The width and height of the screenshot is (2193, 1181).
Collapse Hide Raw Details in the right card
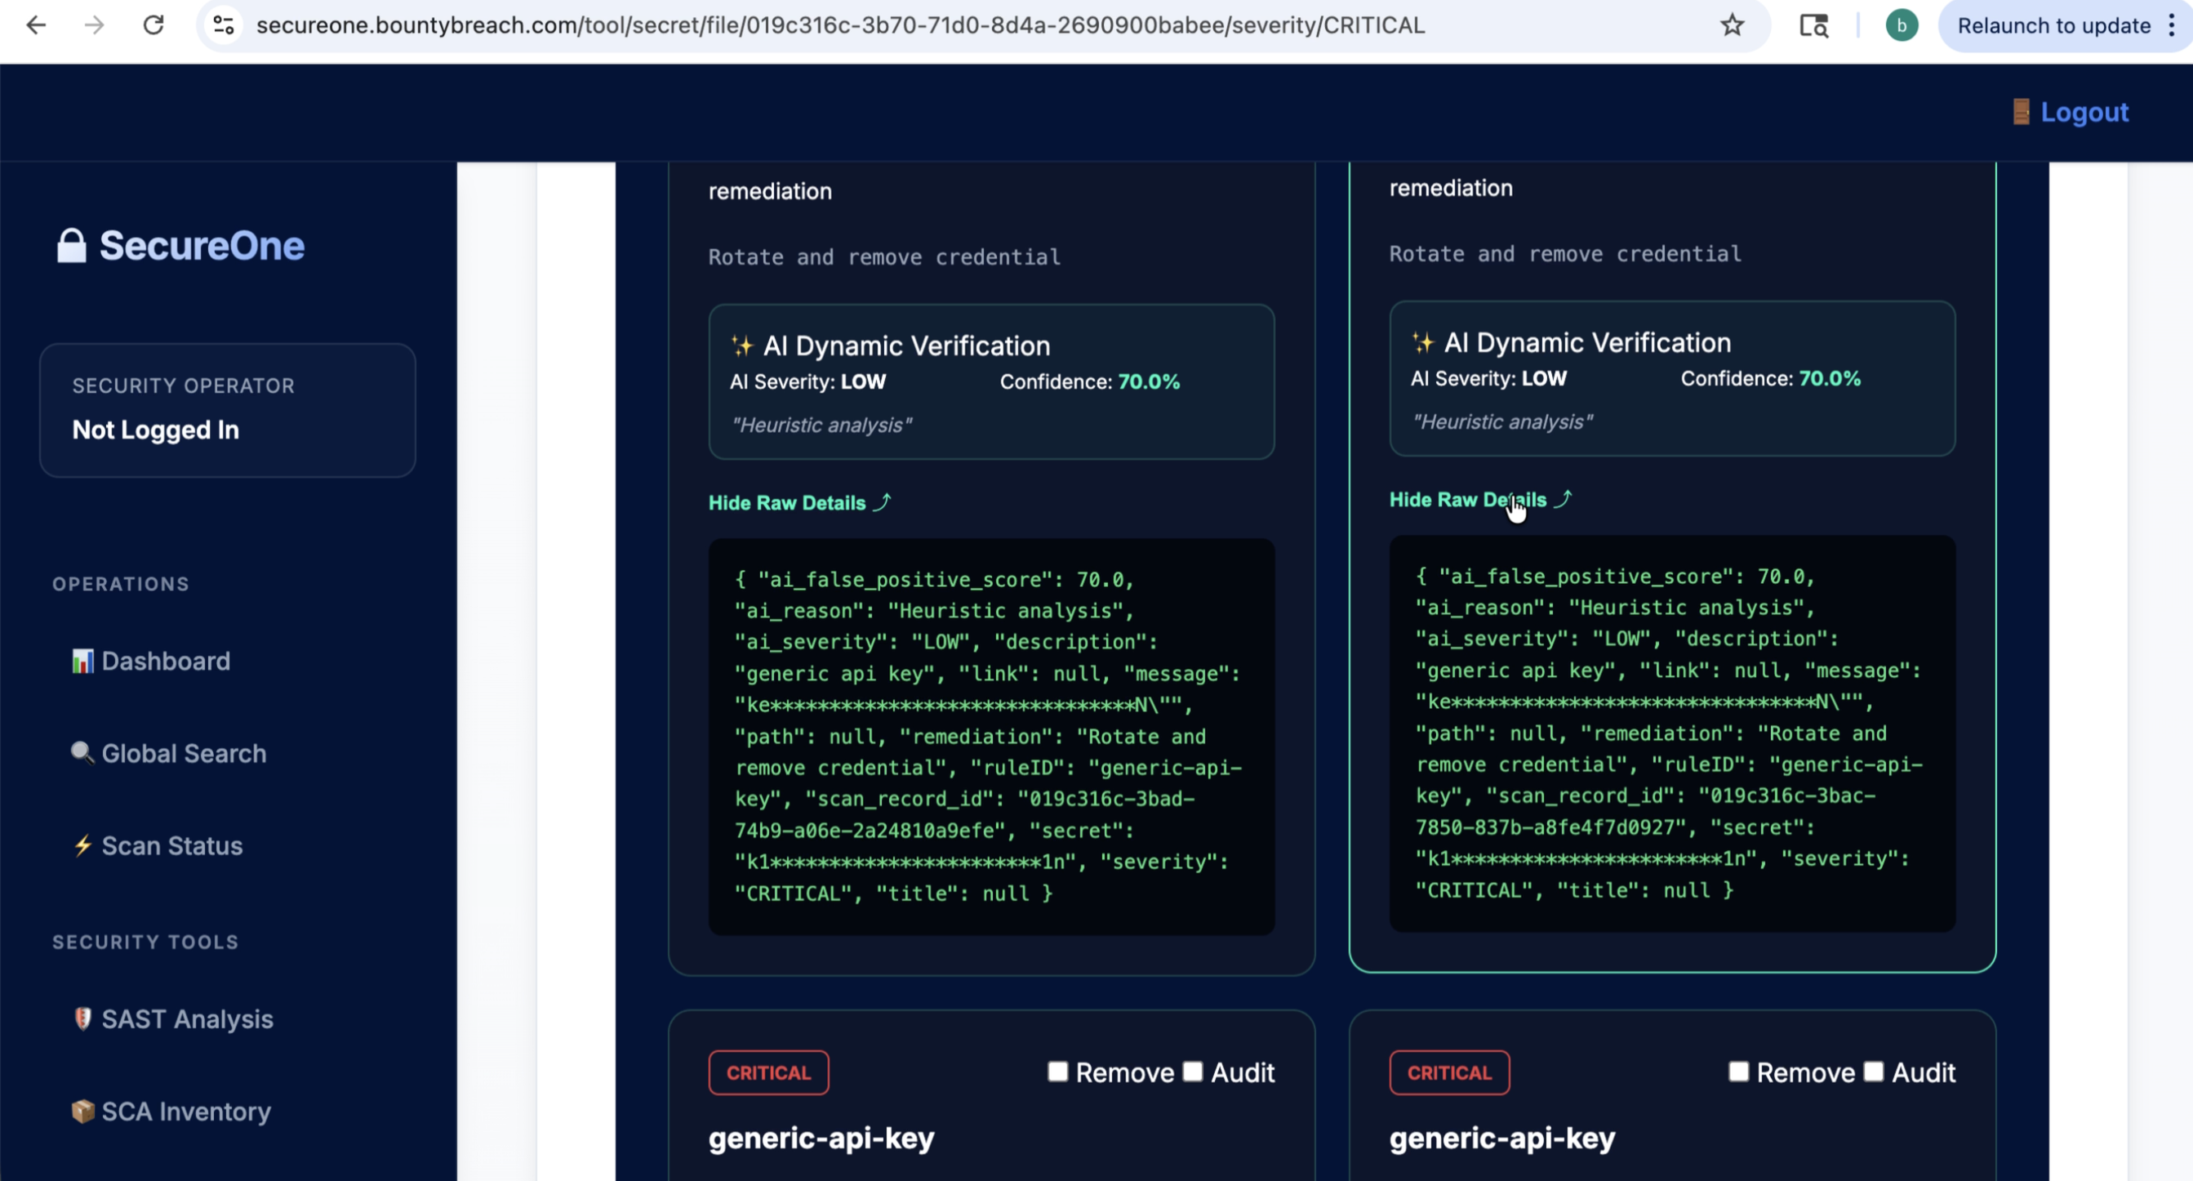pyautogui.click(x=1468, y=500)
